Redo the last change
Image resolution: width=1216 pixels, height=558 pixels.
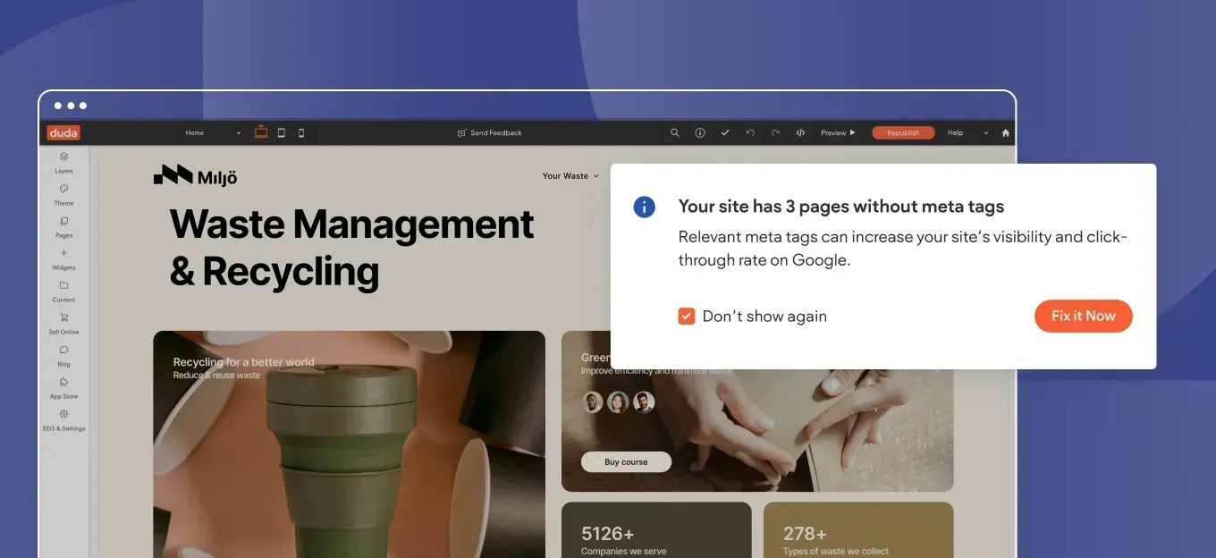(x=775, y=132)
